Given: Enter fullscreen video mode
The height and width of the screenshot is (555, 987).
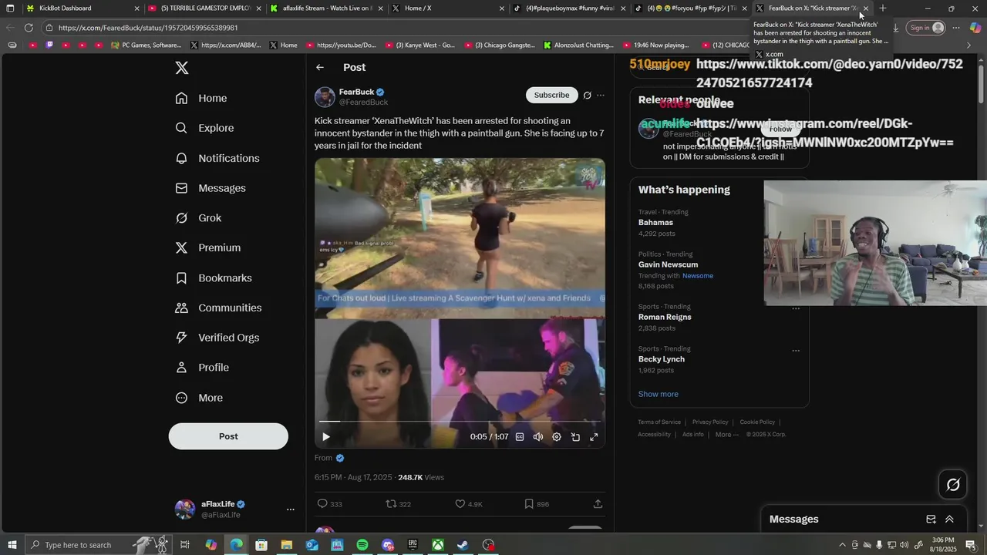Looking at the screenshot, I should click(594, 437).
